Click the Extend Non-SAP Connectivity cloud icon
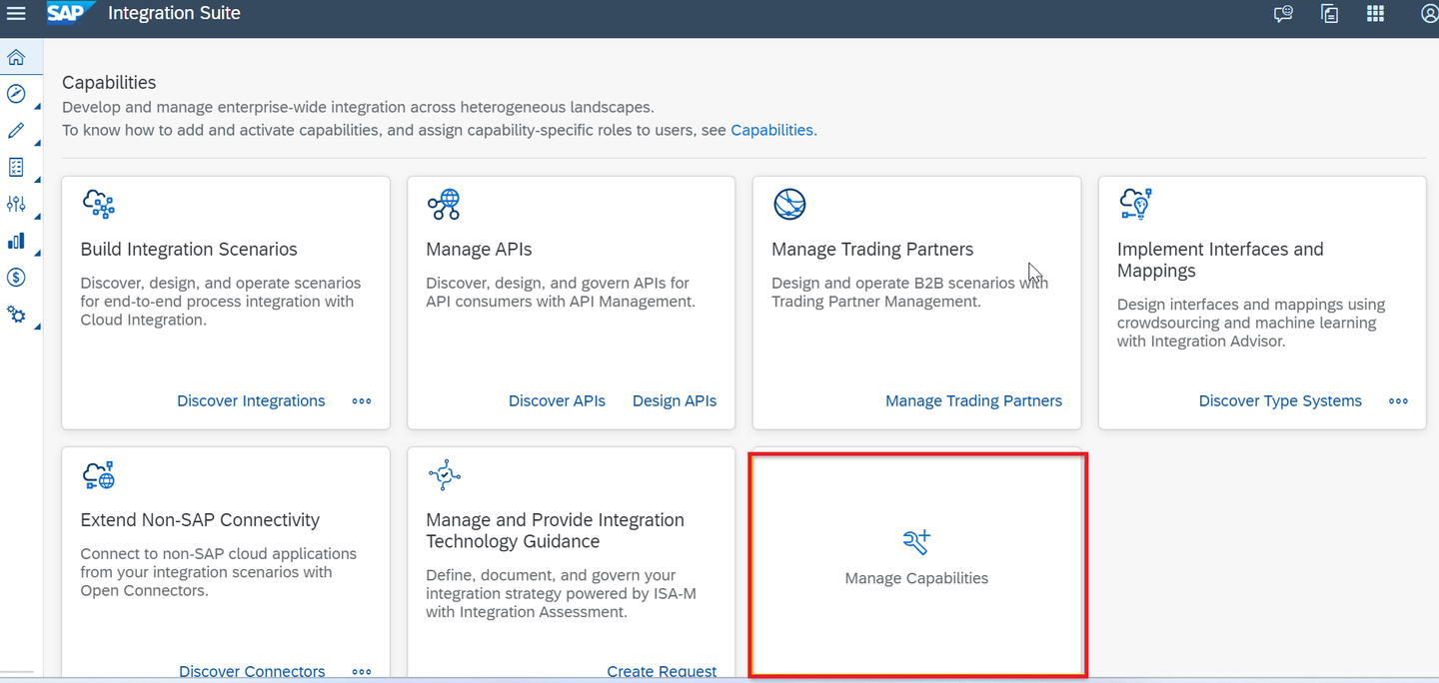1439x683 pixels. pyautogui.click(x=98, y=474)
